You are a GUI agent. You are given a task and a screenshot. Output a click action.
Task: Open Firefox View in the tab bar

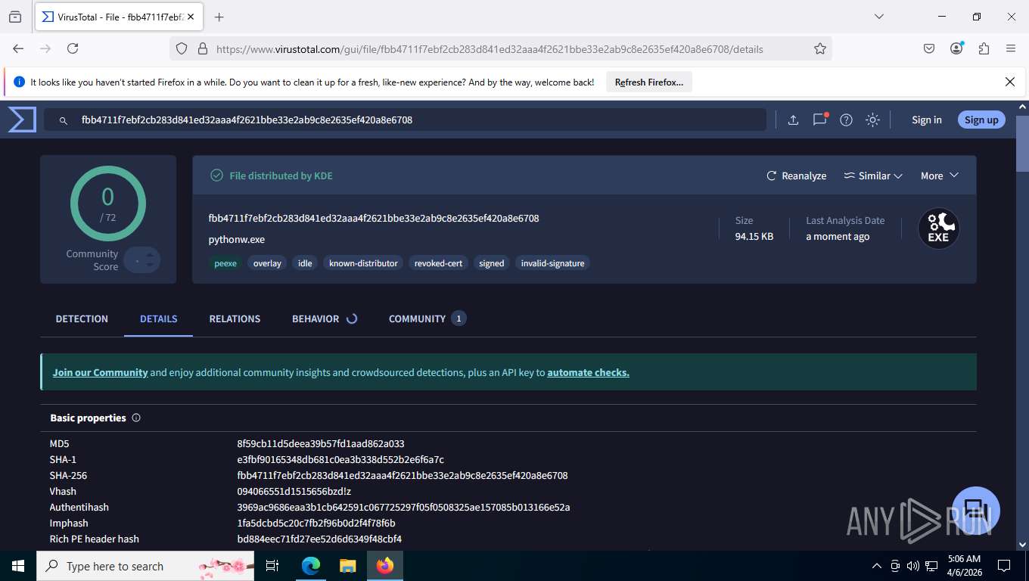pyautogui.click(x=15, y=17)
